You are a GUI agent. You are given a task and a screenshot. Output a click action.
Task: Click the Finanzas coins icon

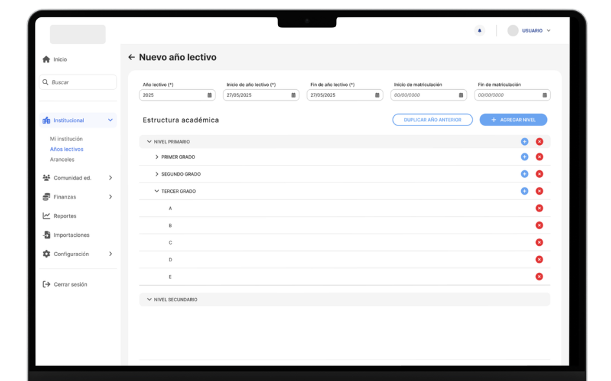(47, 197)
